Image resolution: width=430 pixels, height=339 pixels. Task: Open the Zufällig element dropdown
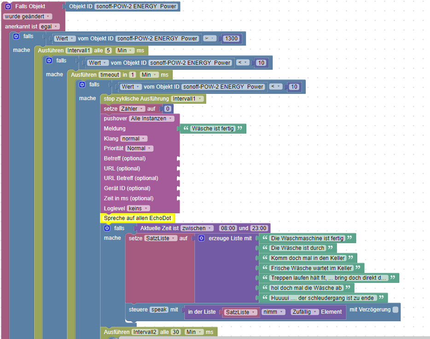305,312
